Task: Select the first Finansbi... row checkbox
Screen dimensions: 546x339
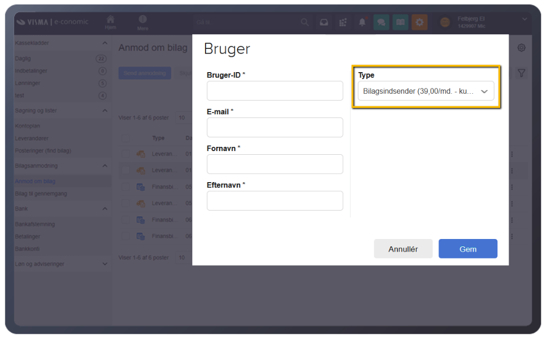Action: click(x=126, y=187)
